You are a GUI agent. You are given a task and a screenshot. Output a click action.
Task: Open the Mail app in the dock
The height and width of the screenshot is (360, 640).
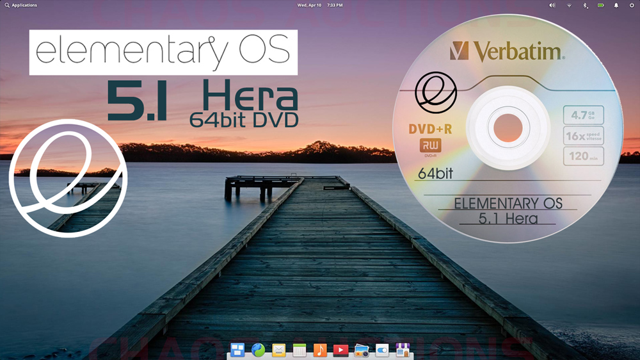[279, 350]
